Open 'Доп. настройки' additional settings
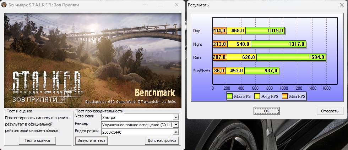Screen dimensions: 348x150 tap(162, 140)
